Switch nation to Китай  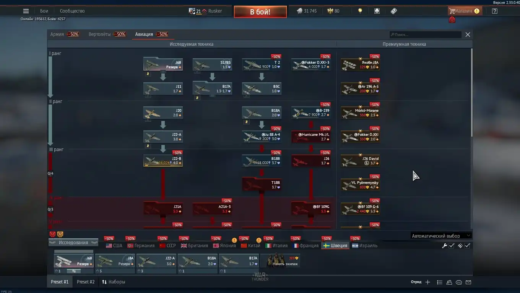click(250, 246)
